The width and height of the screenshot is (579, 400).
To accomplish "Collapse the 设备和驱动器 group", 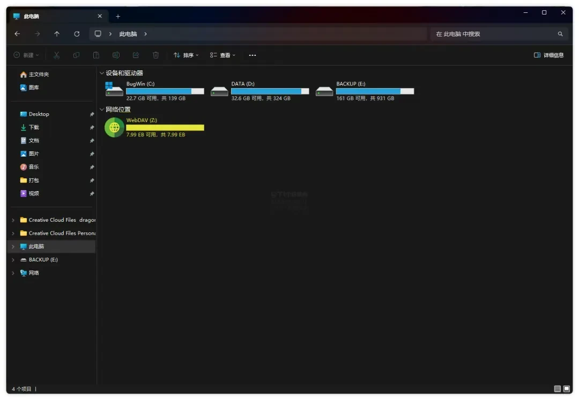I will [101, 73].
